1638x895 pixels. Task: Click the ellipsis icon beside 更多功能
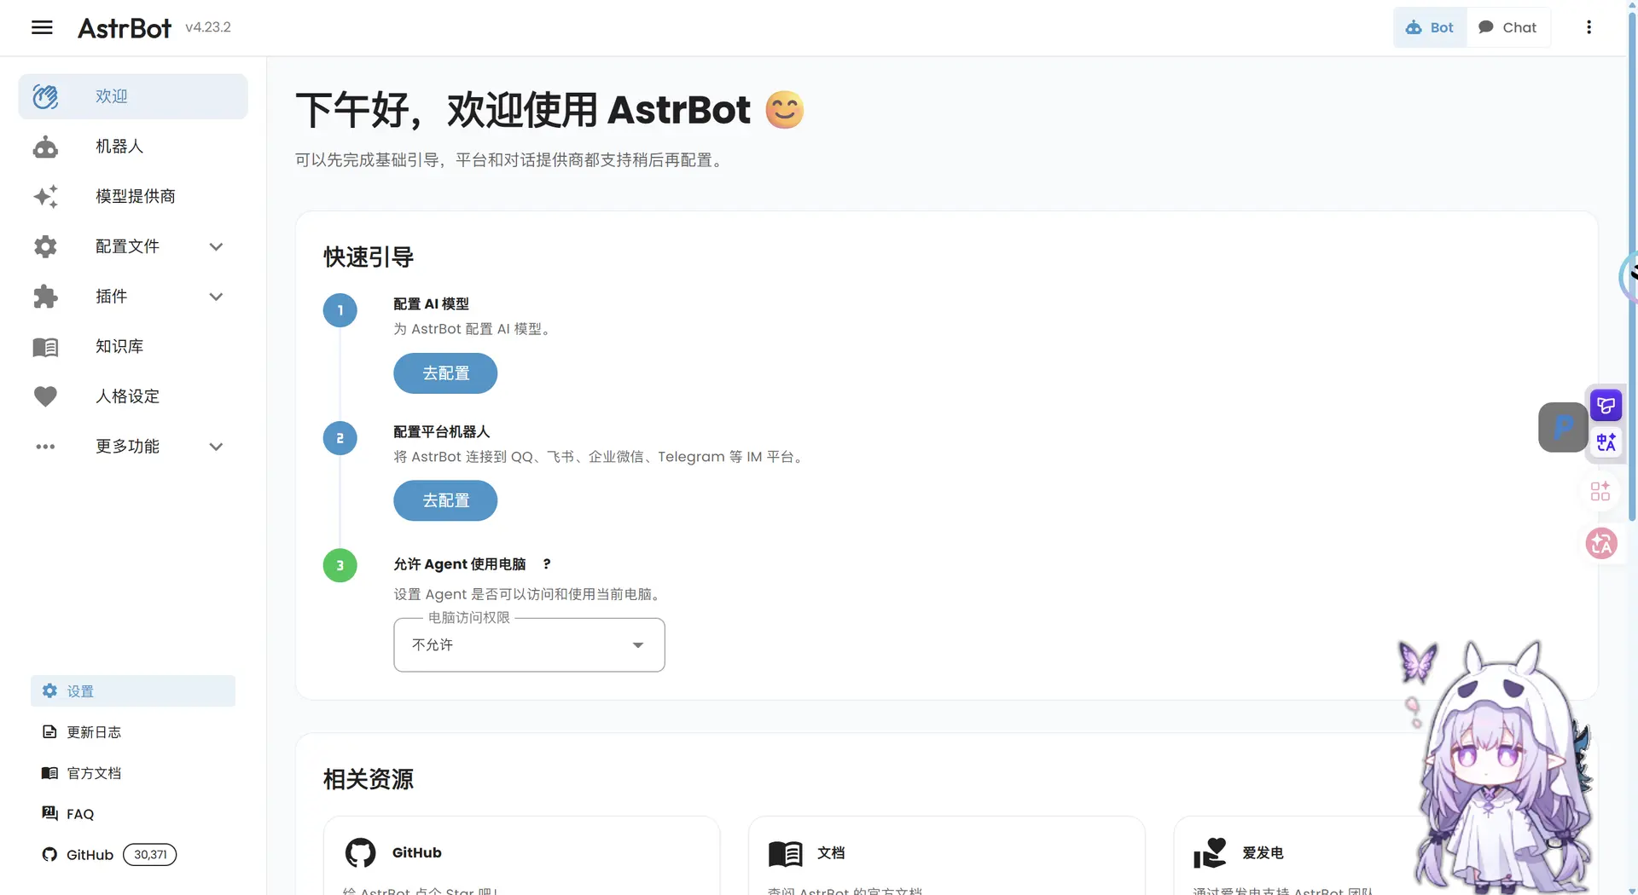point(45,447)
